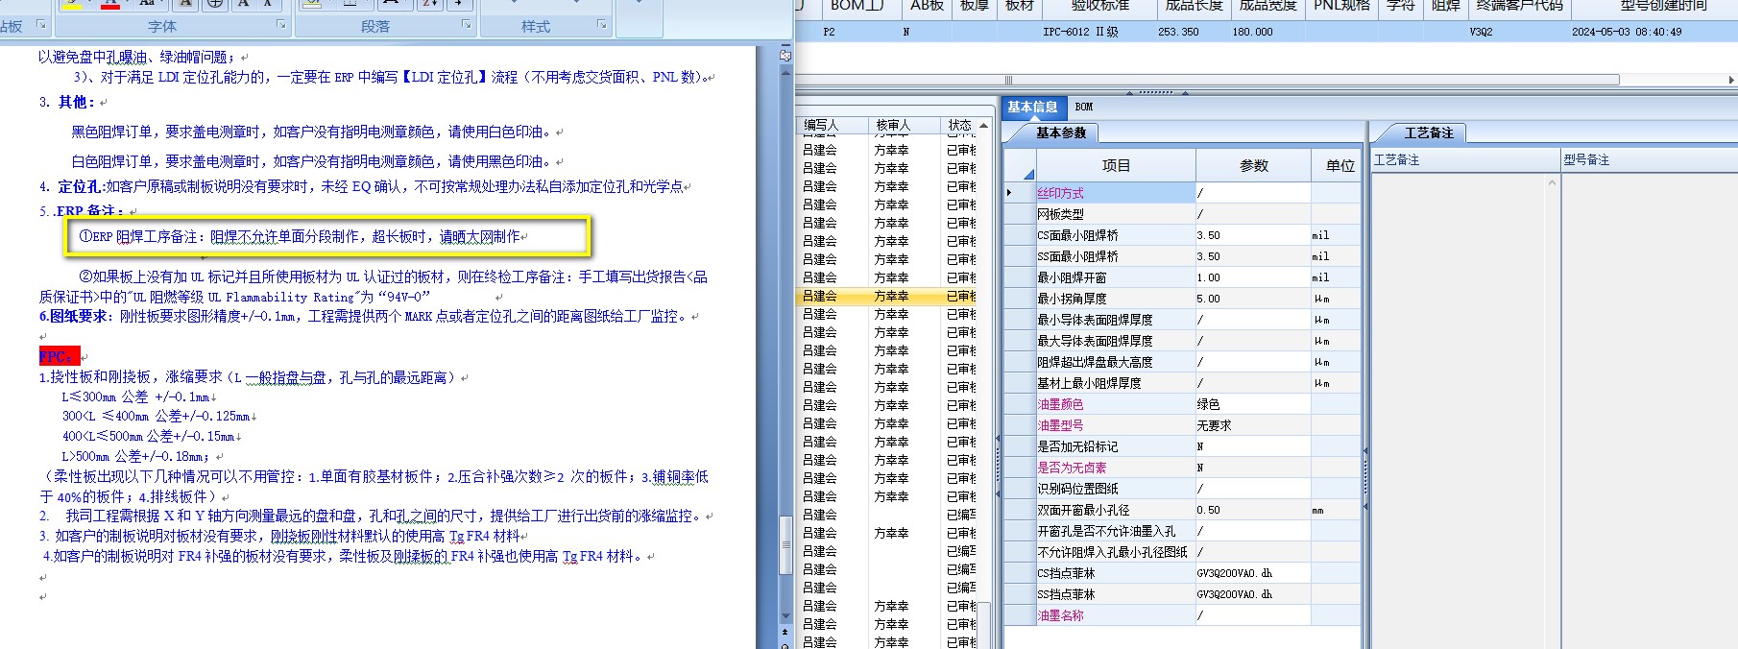The height and width of the screenshot is (649, 1738).
Task: Click the 工艺备注 panel scroll-up arrow
Action: point(1552,181)
